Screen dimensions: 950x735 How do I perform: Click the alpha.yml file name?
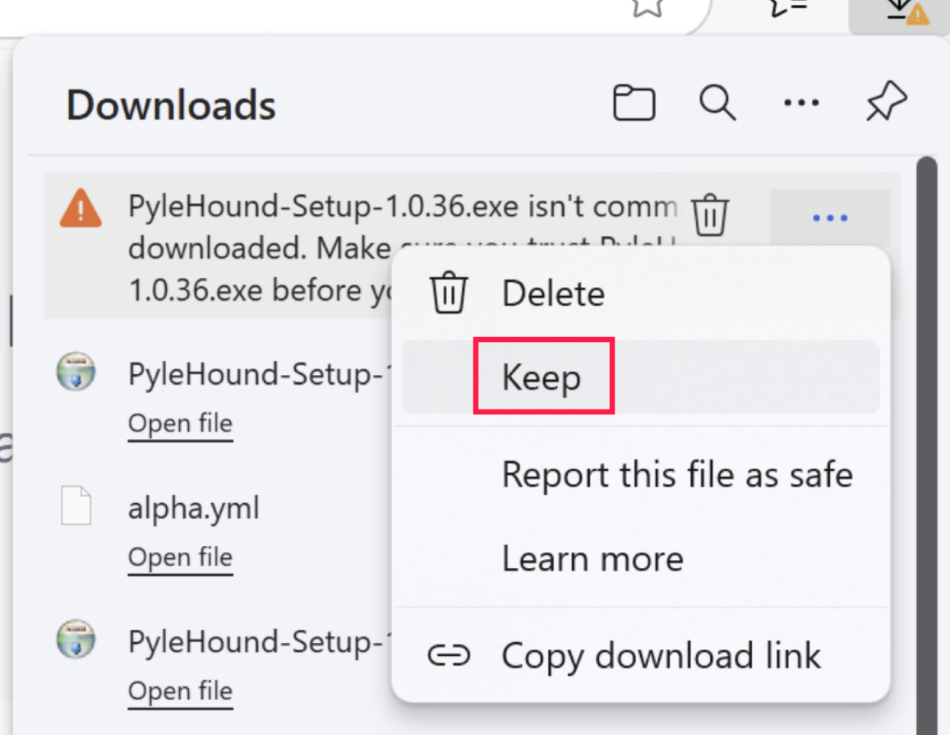pos(193,508)
